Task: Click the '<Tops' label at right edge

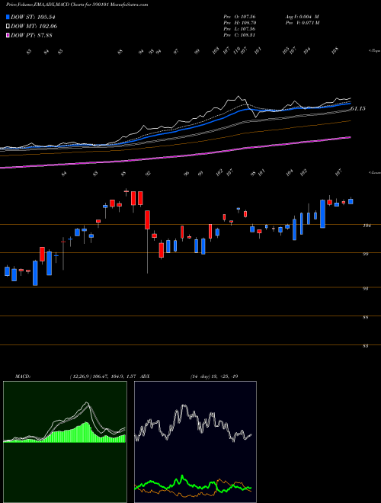Action: (374, 51)
